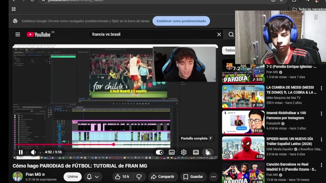Open the player settings gear

[x=184, y=152]
